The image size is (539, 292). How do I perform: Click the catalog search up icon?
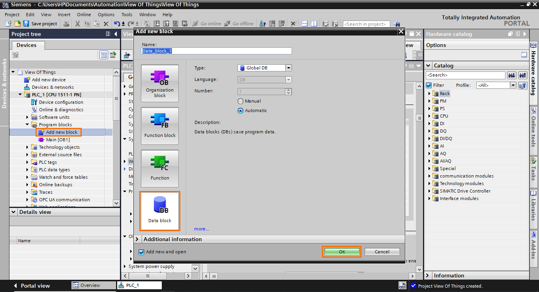(x=523, y=75)
